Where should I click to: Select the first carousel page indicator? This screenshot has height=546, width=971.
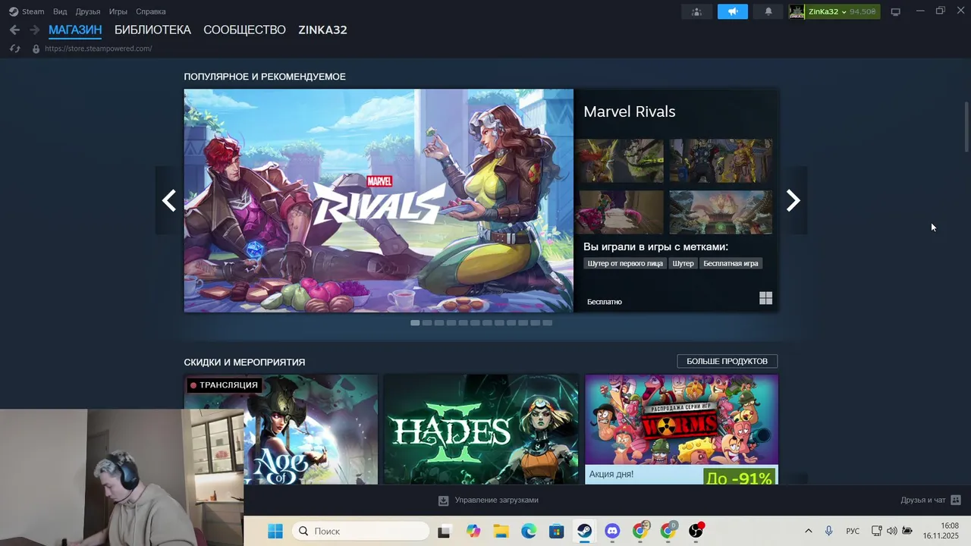tap(415, 322)
